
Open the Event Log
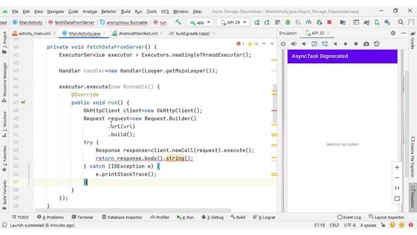349,217
